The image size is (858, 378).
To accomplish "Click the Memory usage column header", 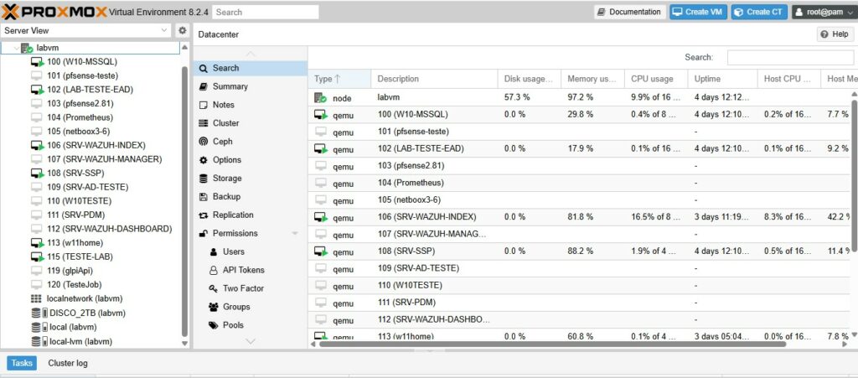I will point(592,79).
